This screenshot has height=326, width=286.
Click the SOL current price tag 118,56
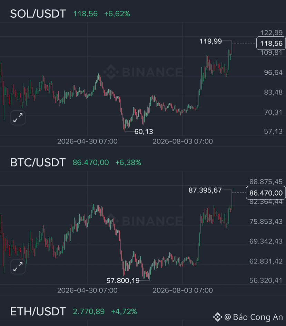click(x=271, y=43)
